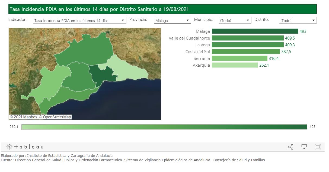
Task: Click the 'La Vega' chart label
Action: pos(203,45)
